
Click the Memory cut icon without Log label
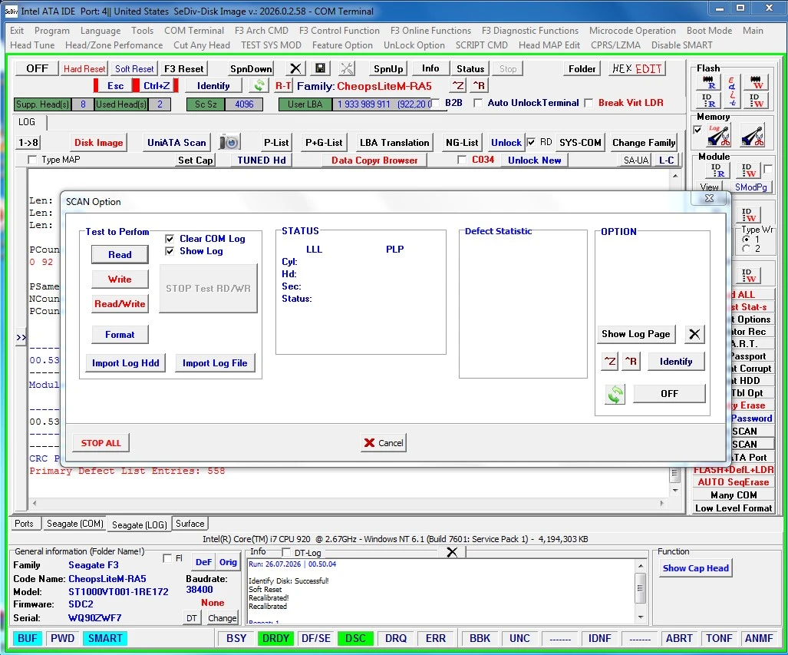click(x=752, y=136)
